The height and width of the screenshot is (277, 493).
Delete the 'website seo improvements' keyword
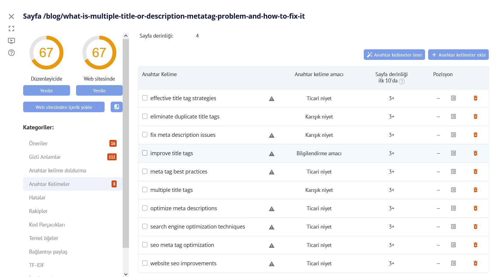475,263
